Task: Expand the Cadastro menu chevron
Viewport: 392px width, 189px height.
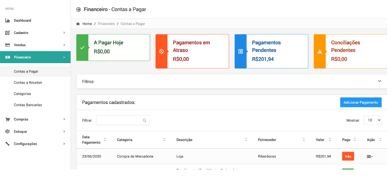Action: [x=64, y=33]
